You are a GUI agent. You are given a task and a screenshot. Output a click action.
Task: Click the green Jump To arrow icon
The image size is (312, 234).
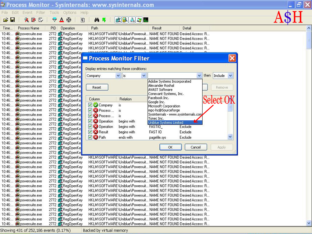point(104,20)
